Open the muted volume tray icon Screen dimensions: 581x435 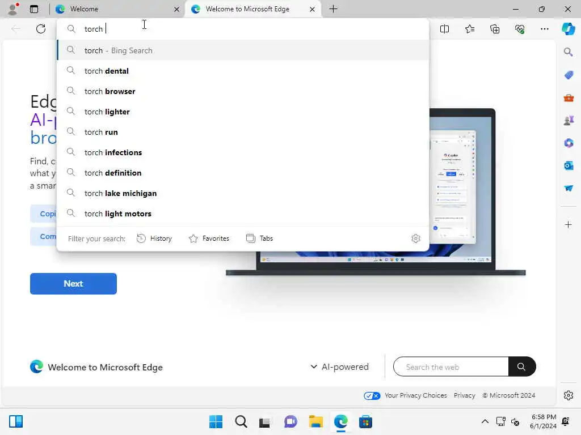pos(515,421)
